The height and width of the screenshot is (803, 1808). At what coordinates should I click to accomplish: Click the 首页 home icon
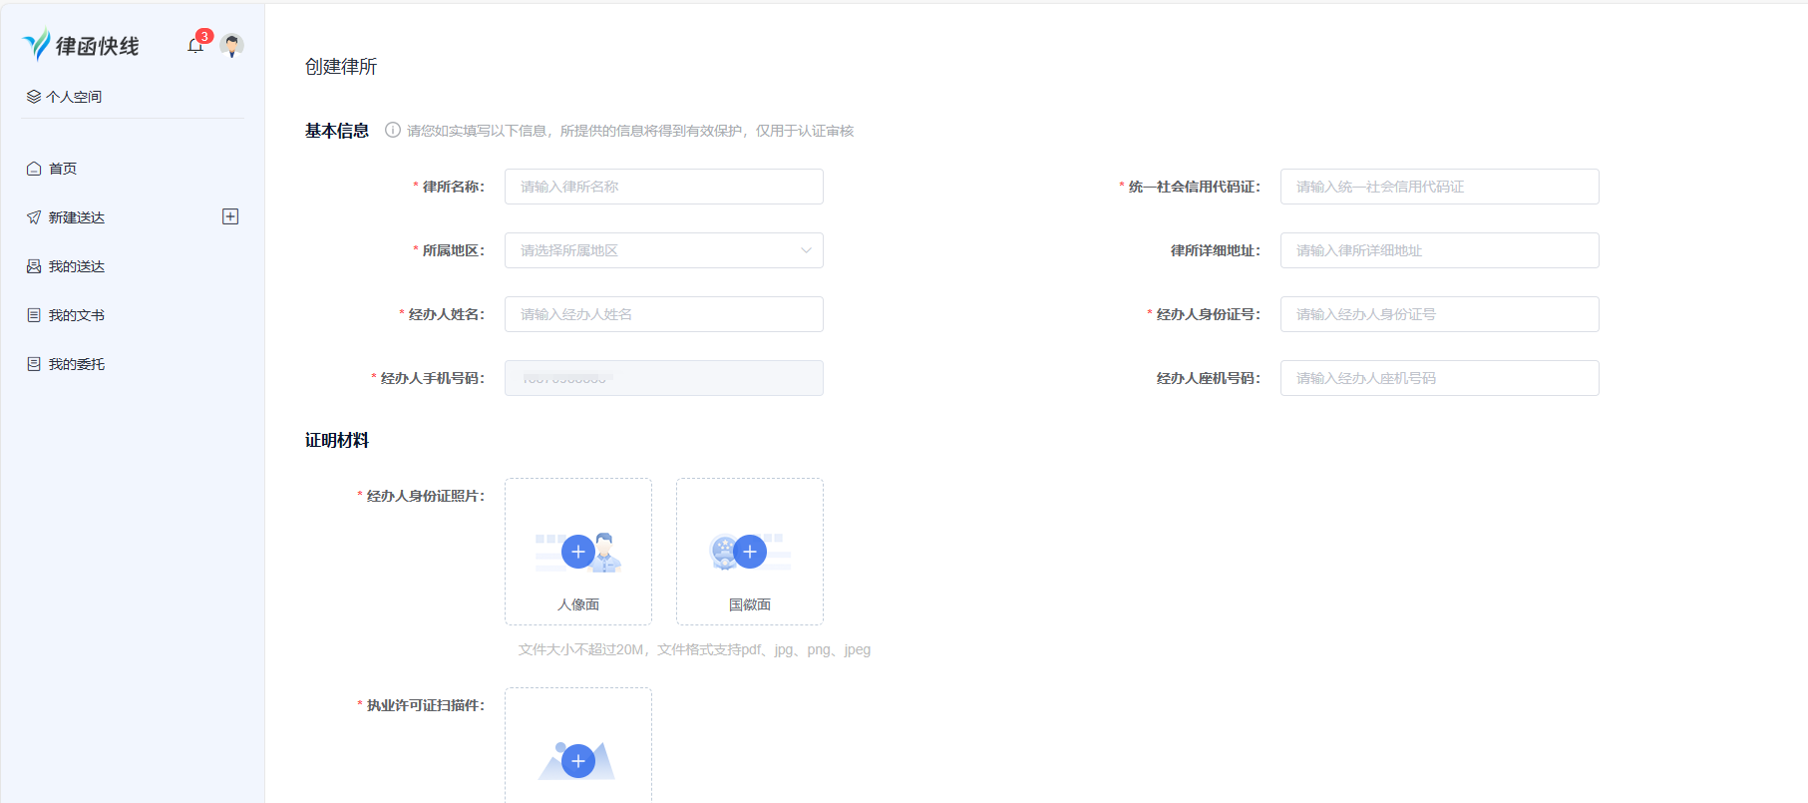pos(34,169)
